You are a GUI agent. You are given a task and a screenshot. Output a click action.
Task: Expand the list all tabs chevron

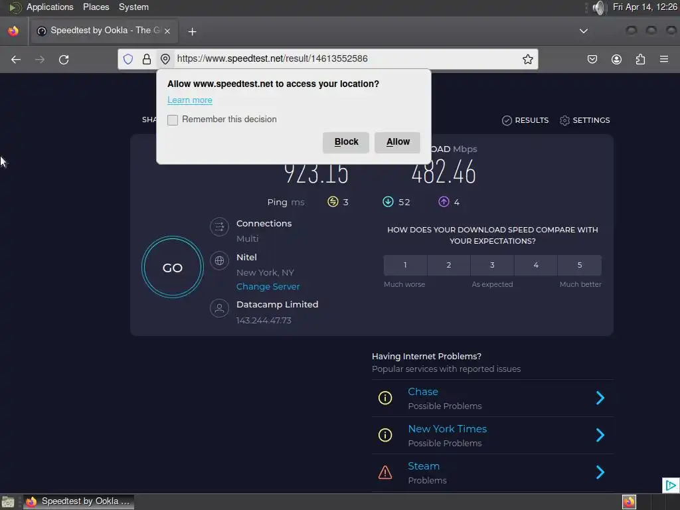click(x=584, y=31)
